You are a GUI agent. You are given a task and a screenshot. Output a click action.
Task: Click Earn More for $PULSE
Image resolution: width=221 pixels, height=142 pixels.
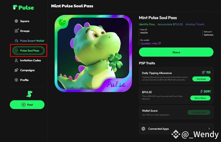200,98
